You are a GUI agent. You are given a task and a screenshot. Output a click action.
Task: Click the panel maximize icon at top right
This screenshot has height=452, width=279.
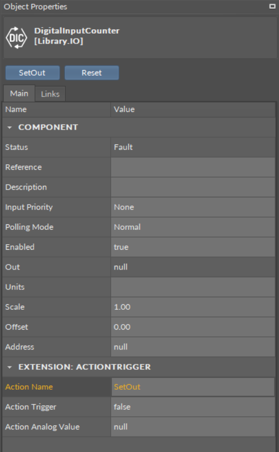[272, 6]
